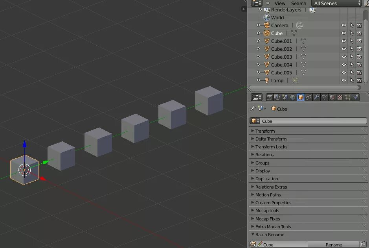Click the Camera data icon in the outliner
Viewport: 369px width, 248px height.
(299, 25)
